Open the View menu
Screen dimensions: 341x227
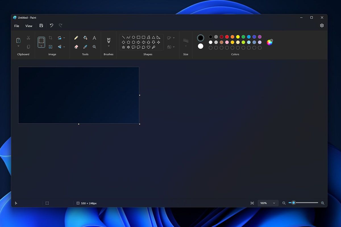tap(29, 26)
